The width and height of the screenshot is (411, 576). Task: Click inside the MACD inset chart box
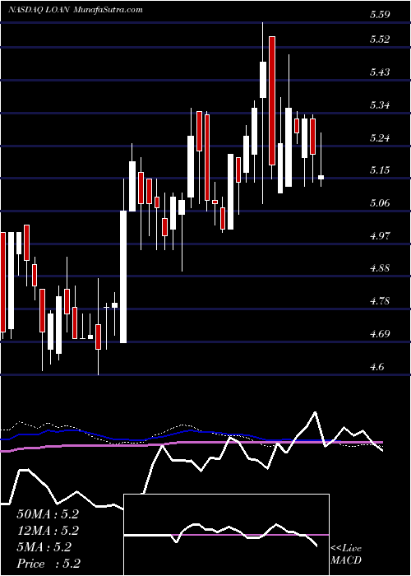click(227, 535)
